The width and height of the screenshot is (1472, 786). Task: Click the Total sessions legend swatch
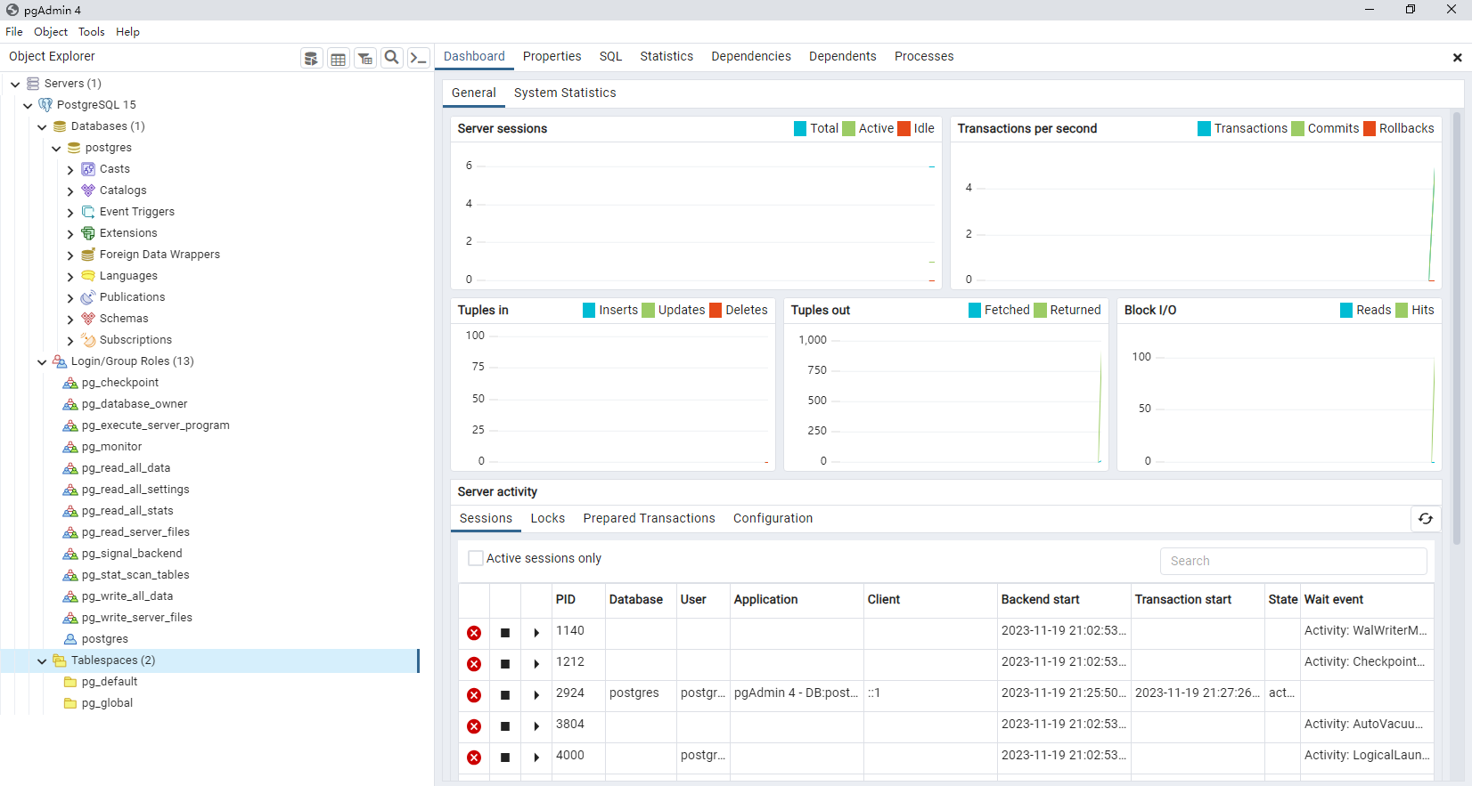click(800, 128)
